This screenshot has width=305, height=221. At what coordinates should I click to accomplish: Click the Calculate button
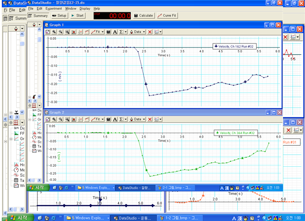pos(144,16)
